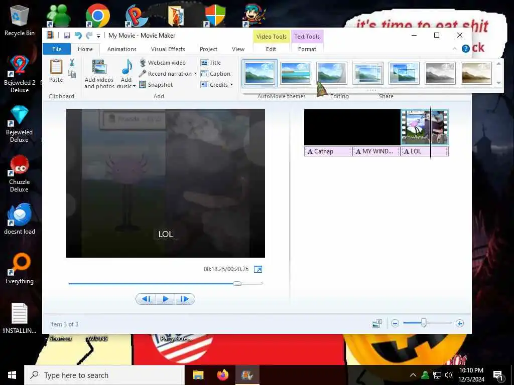Viewport: 514px width, 385px height.
Task: Switch to the Animations tab
Action: coord(122,49)
